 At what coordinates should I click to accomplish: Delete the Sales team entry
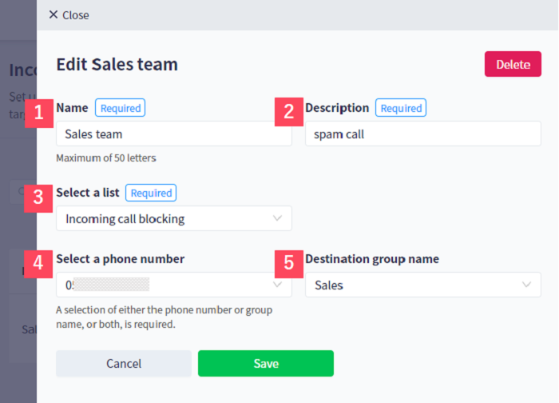click(x=513, y=64)
